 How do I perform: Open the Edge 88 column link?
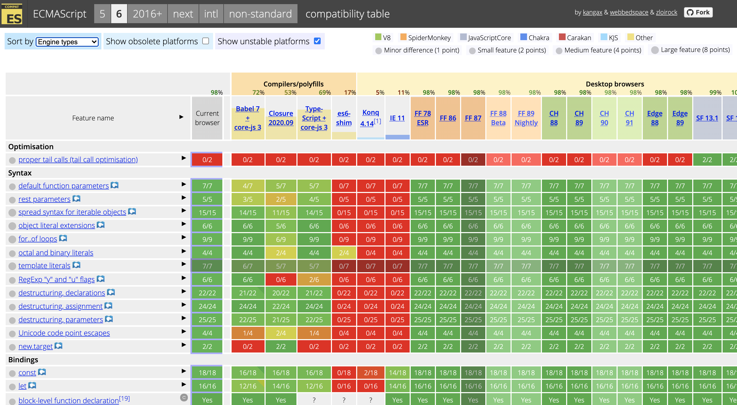655,118
